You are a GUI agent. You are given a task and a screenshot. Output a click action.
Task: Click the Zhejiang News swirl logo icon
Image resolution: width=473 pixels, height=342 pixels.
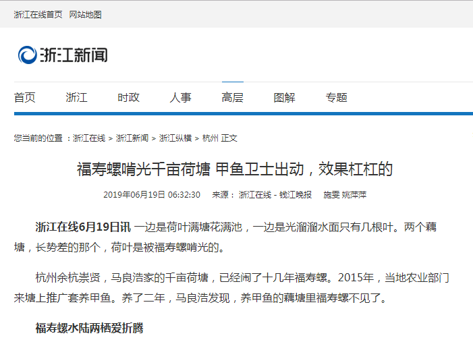coord(28,55)
